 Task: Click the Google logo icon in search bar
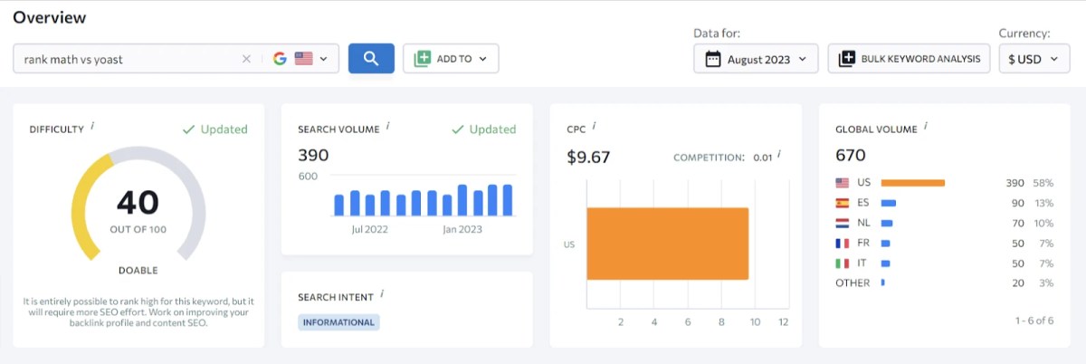[280, 59]
